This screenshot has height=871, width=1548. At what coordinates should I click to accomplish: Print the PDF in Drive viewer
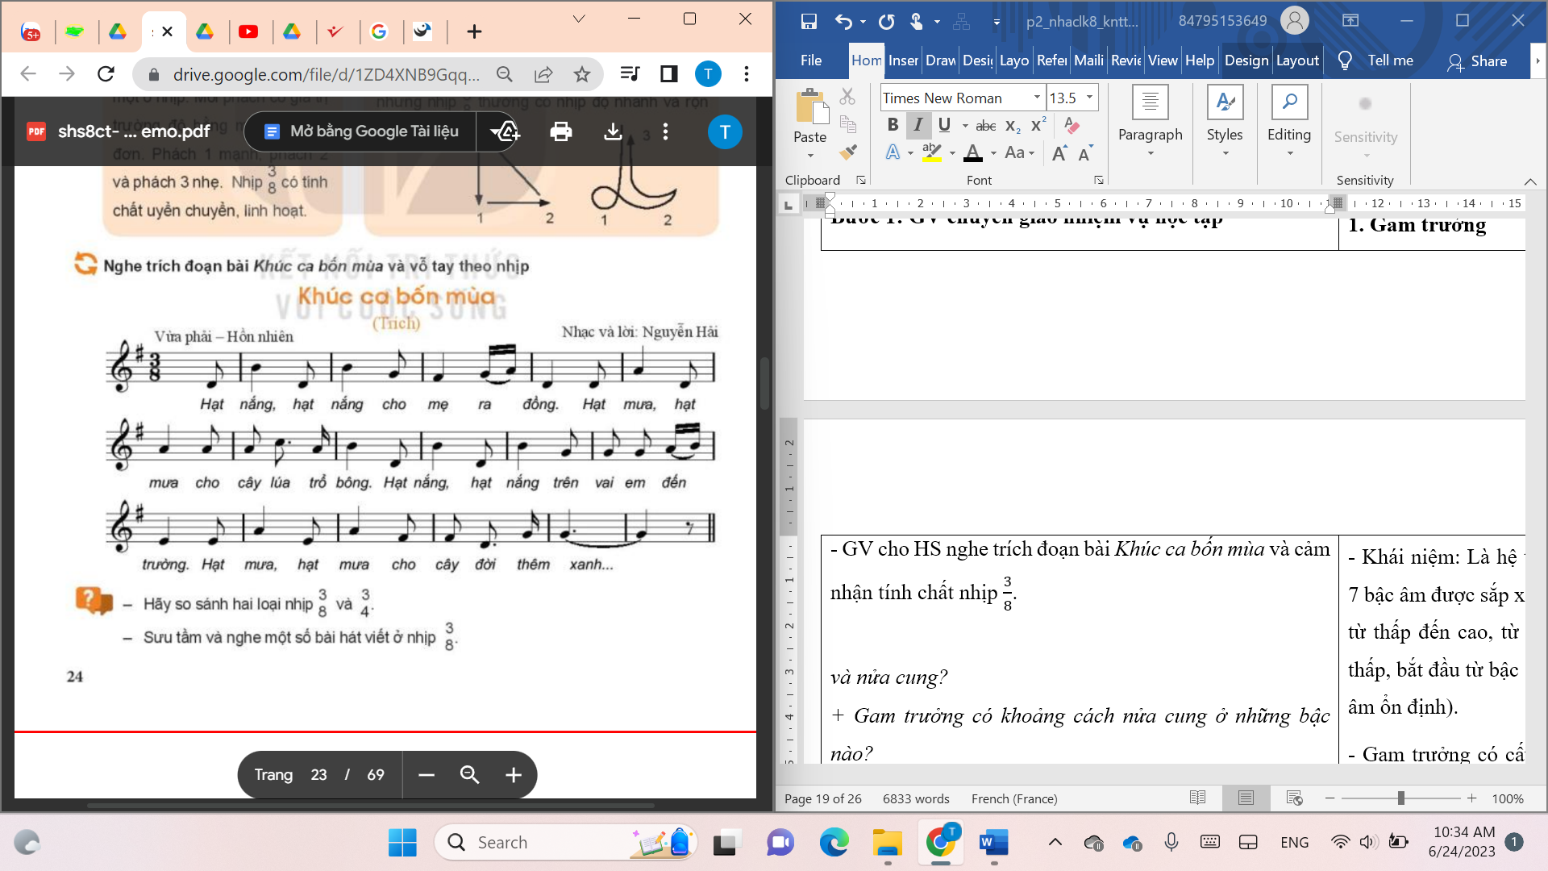point(560,131)
